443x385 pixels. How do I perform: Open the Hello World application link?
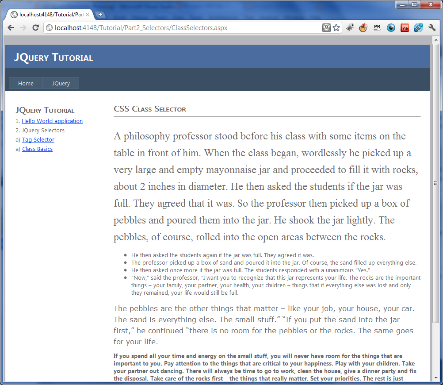[52, 121]
